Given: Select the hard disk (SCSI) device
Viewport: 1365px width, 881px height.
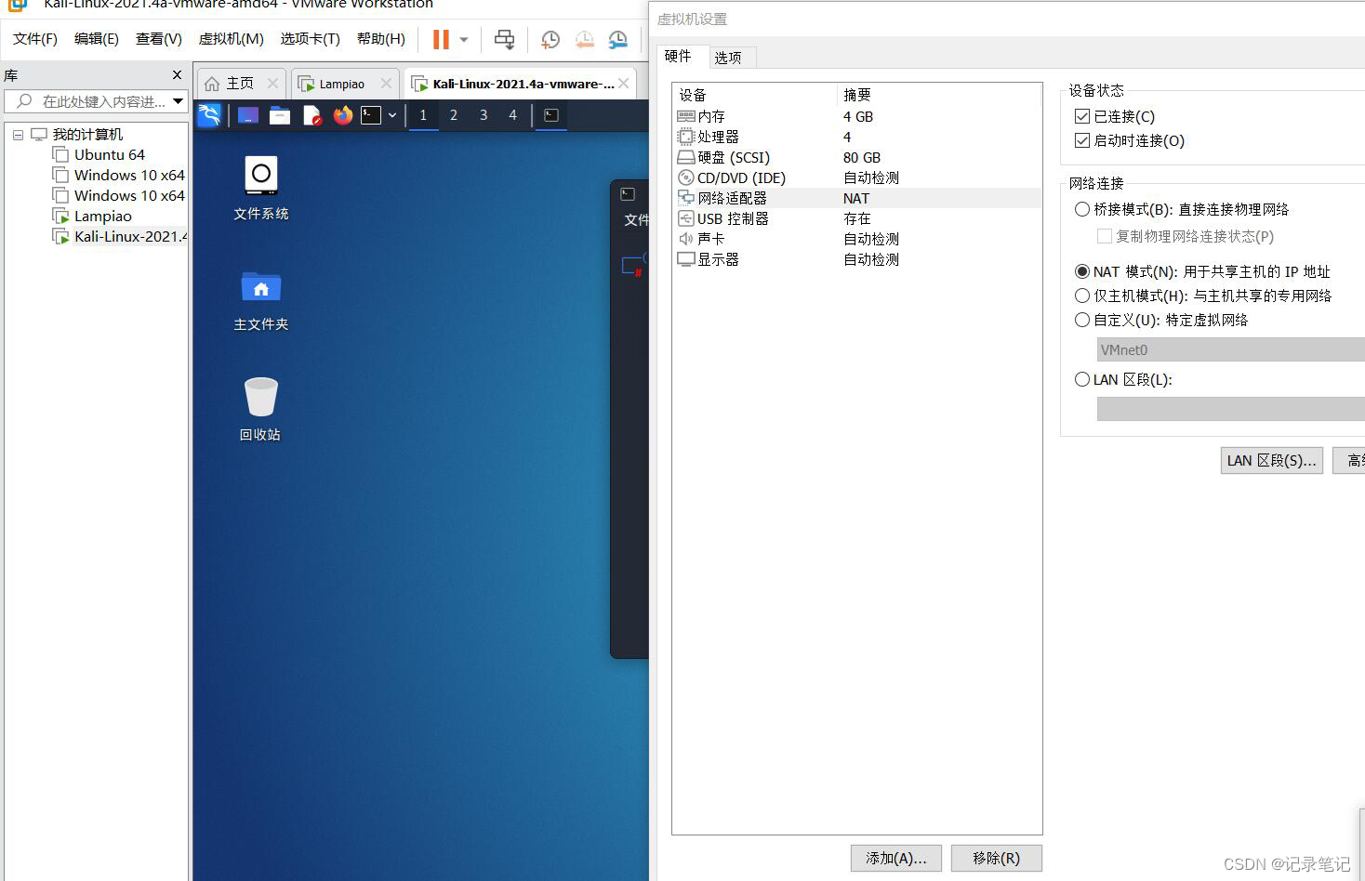Looking at the screenshot, I should [x=855, y=157].
